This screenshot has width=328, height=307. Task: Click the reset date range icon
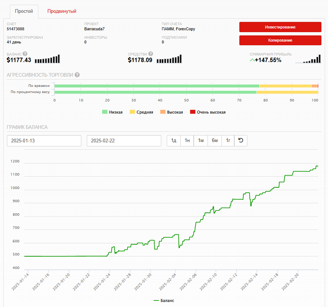click(240, 141)
